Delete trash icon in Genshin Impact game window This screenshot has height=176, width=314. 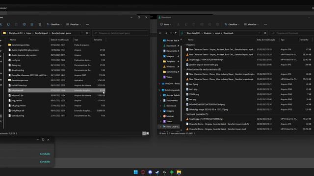40,24
